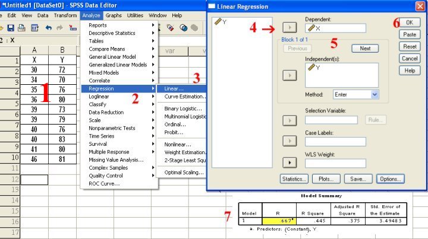Screen dimensions: 428x239
Task: Click the Go to Case toolbar icon
Action: pos(73,28)
